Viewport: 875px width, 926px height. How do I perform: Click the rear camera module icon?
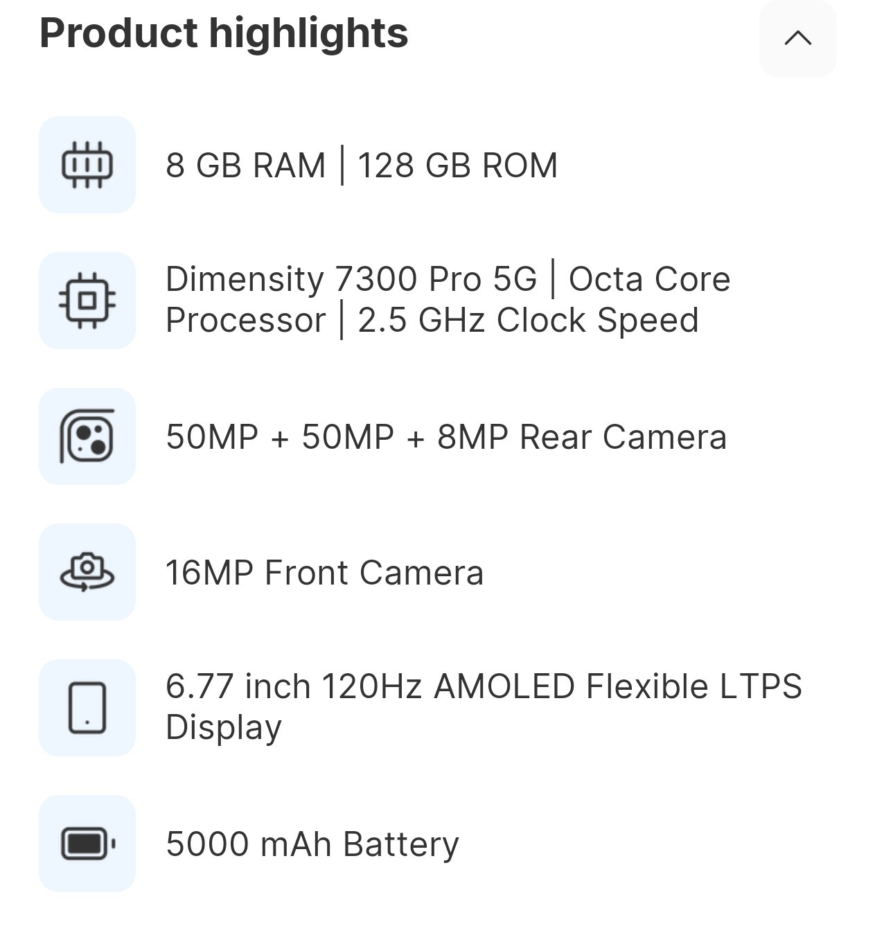click(x=87, y=436)
